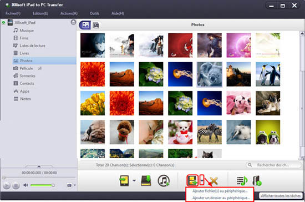This screenshot has width=305, height=202.
Task: Click the export to computer icon
Action: point(146,180)
